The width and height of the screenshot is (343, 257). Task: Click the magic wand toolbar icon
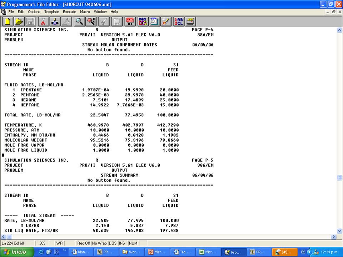point(166,21)
